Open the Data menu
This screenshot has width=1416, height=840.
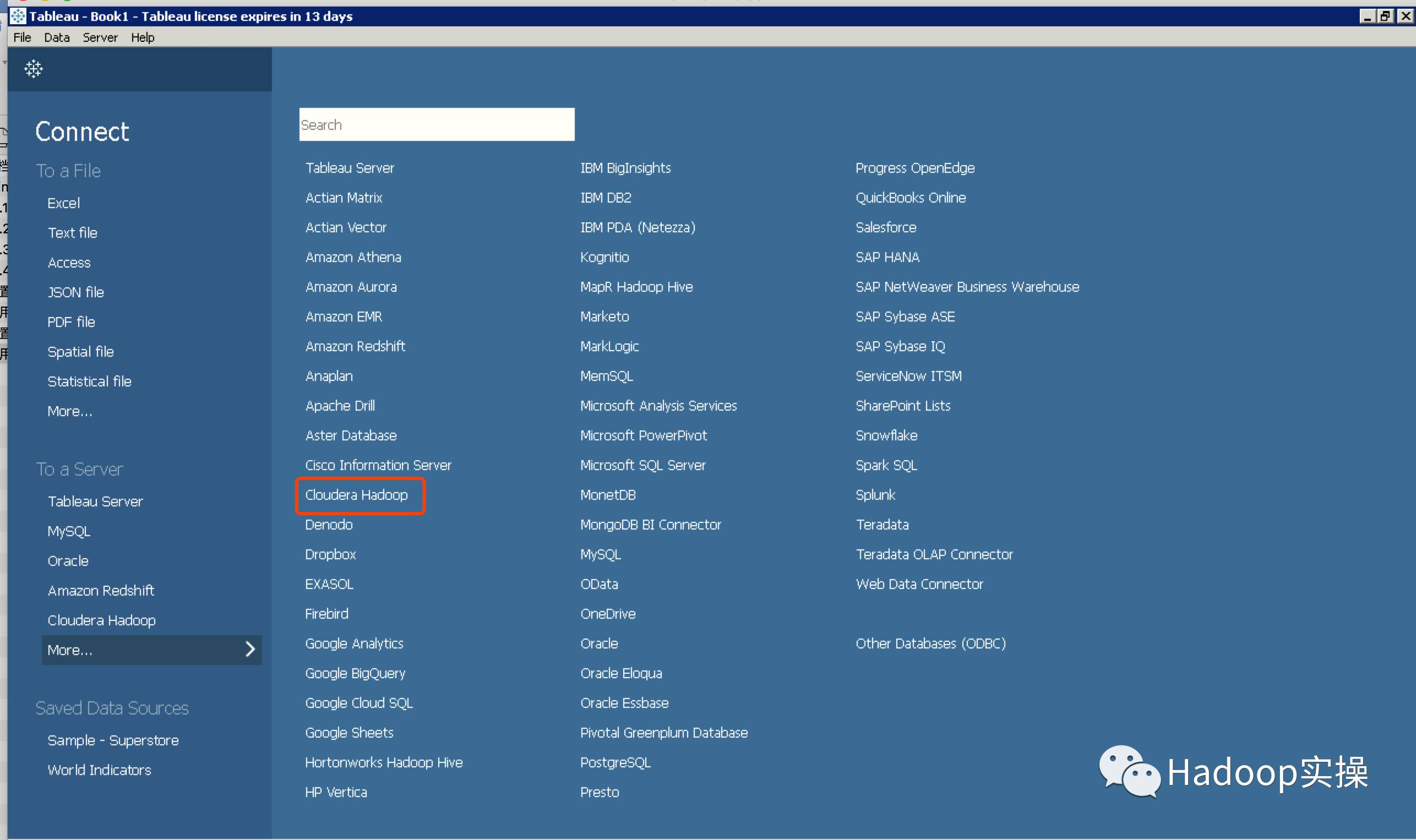(57, 37)
